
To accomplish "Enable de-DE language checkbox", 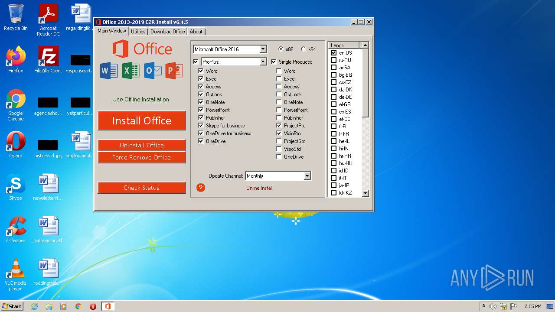I will [x=333, y=97].
